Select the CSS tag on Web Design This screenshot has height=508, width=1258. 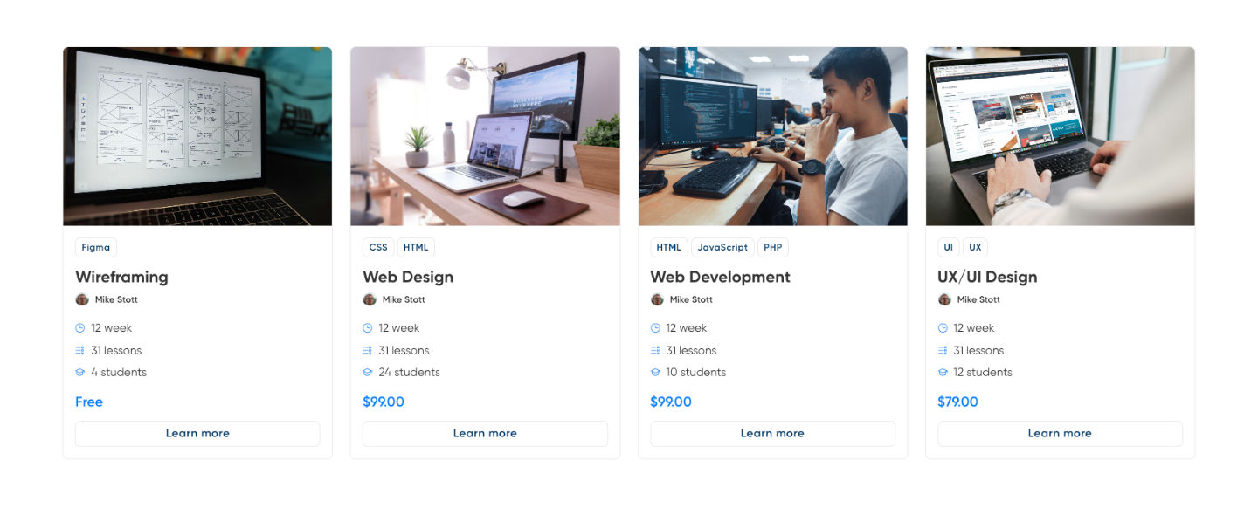click(x=378, y=247)
